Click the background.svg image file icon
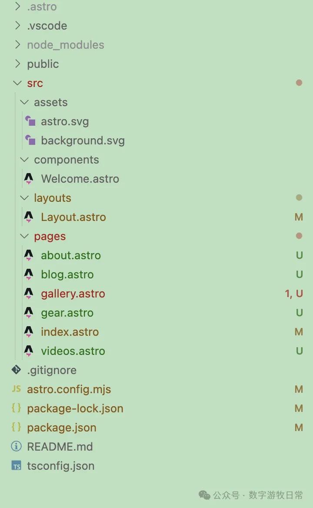Viewport: 313px width, 508px height. coord(30,140)
